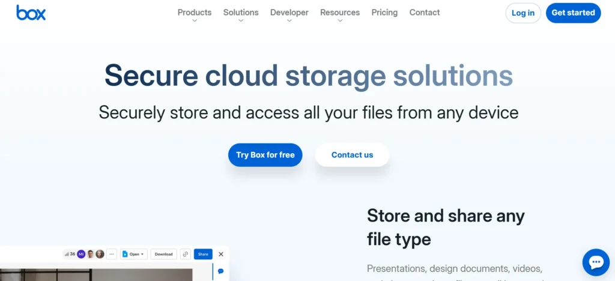Viewport: 615px width, 281px height.
Task: Click the Box logo
Action: pyautogui.click(x=31, y=13)
